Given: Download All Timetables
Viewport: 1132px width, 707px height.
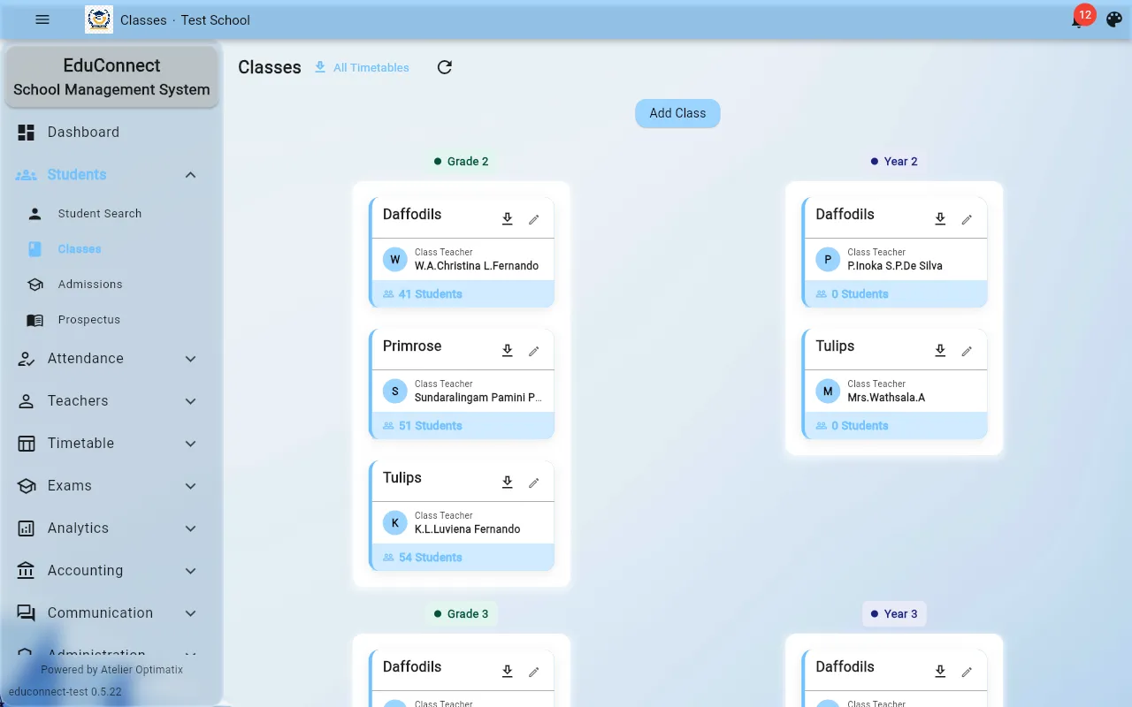Looking at the screenshot, I should point(362,67).
